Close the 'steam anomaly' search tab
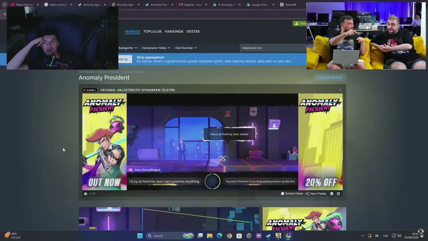 click(x=71, y=5)
